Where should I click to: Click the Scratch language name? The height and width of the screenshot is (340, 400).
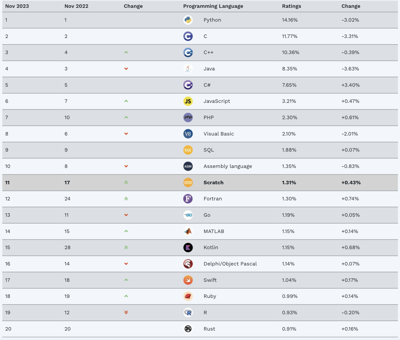tap(213, 182)
